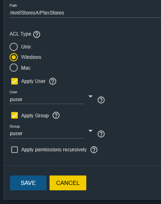Click help icon beside the Group field
The image size is (161, 204).
[x=101, y=134]
